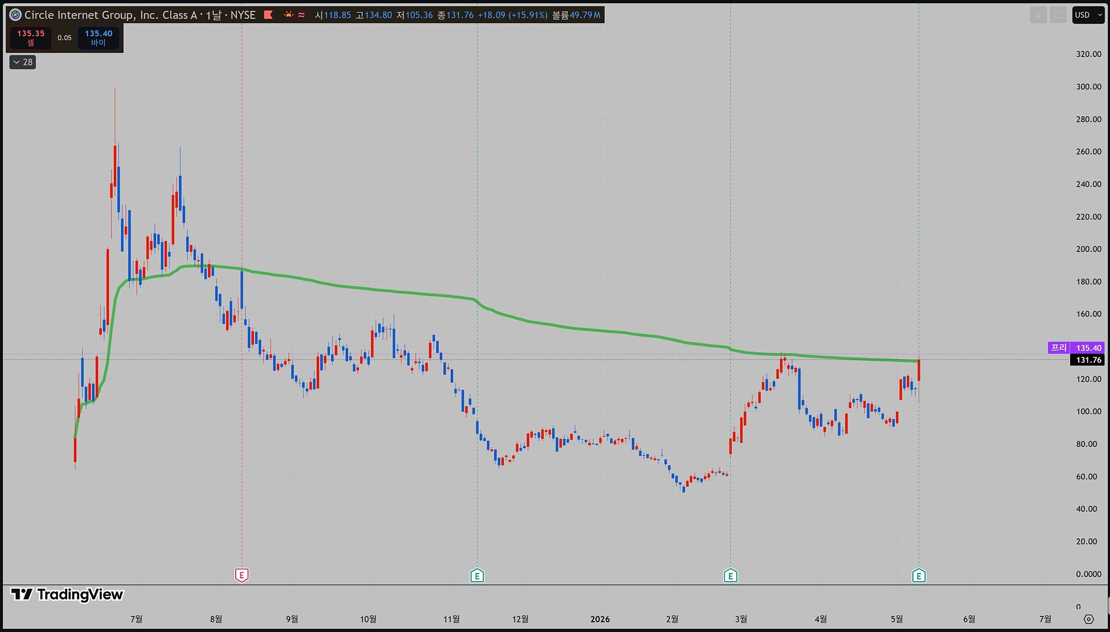Viewport: 1110px width, 632px height.
Task: Click the Circle symbol logo icon
Action: tap(16, 15)
